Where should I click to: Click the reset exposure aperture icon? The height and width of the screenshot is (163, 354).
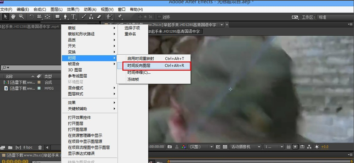[x=316, y=147]
